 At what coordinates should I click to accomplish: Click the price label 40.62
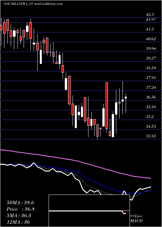[x=151, y=39]
